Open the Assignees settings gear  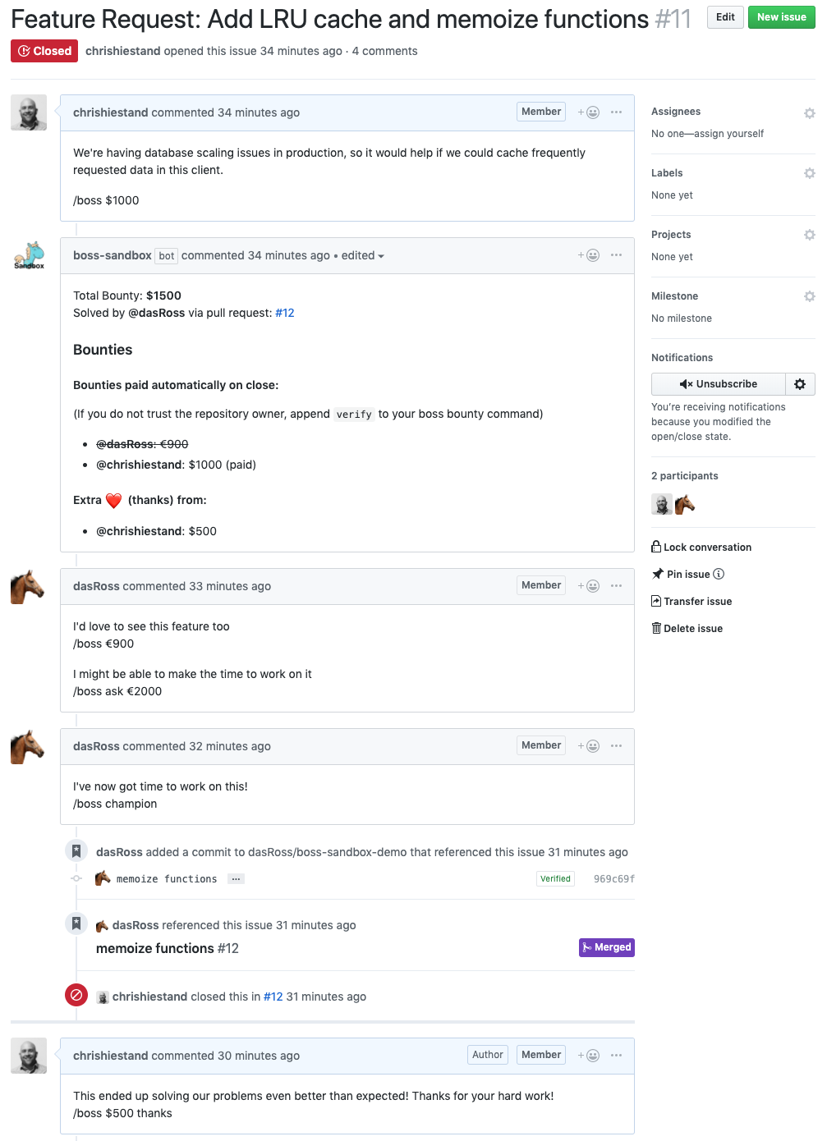pyautogui.click(x=809, y=112)
